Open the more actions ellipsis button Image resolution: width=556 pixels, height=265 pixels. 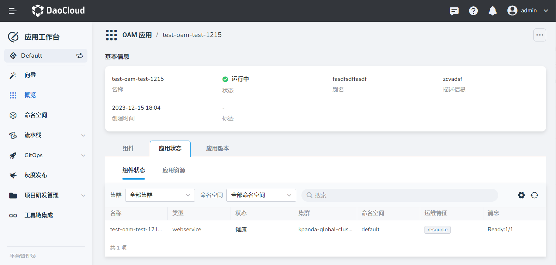[539, 35]
